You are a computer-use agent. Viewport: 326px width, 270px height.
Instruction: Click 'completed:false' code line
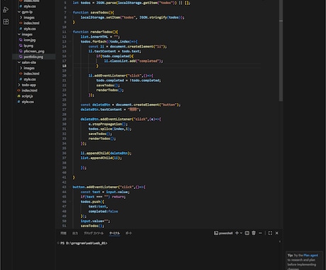pyautogui.click(x=103, y=211)
